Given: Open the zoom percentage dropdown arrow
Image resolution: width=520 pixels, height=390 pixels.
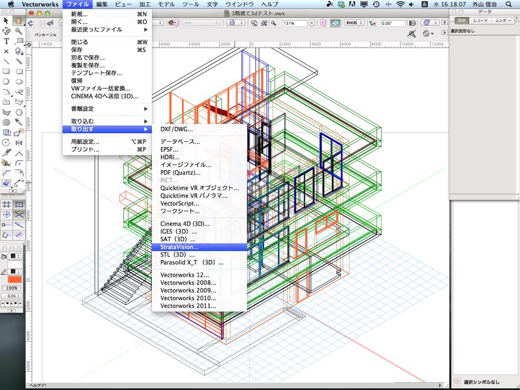Looking at the screenshot, I should coord(311,23).
